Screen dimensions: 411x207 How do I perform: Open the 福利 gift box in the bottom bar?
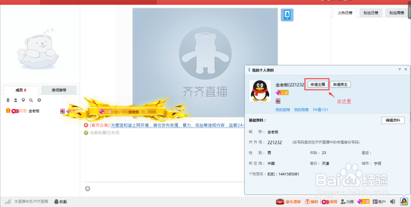coord(311,202)
